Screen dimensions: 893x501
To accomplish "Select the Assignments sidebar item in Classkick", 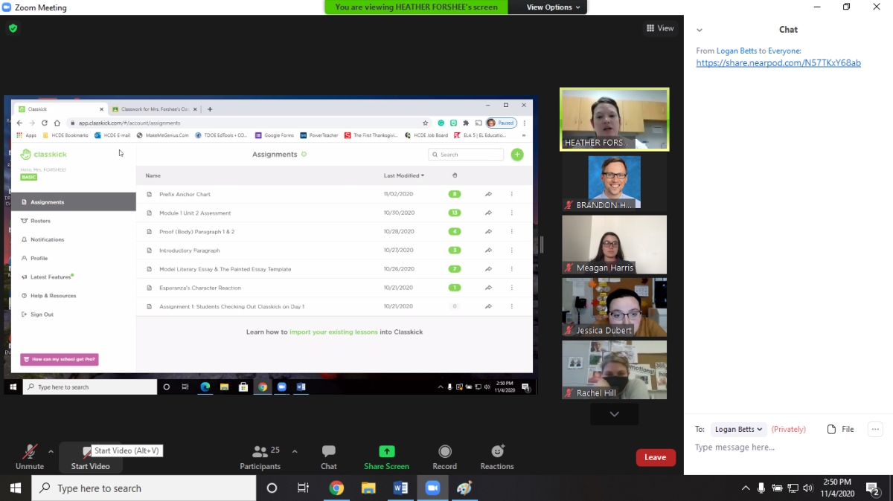I will [x=74, y=202].
